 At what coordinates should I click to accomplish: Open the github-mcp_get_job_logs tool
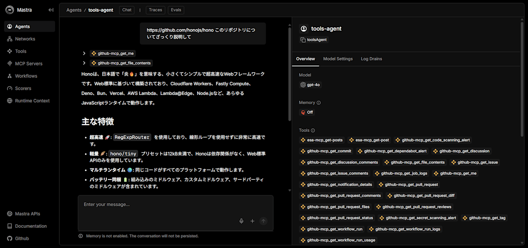click(x=401, y=173)
